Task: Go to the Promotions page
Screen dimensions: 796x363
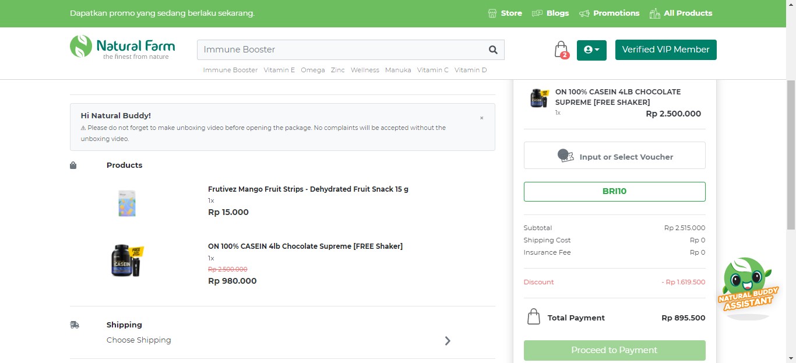Action: point(616,13)
